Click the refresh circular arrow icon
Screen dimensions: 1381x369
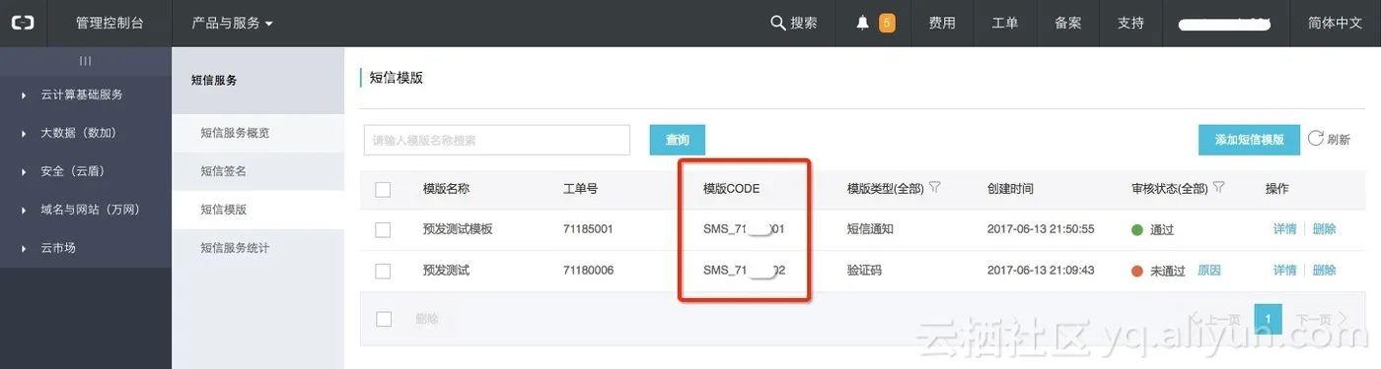pyautogui.click(x=1315, y=138)
